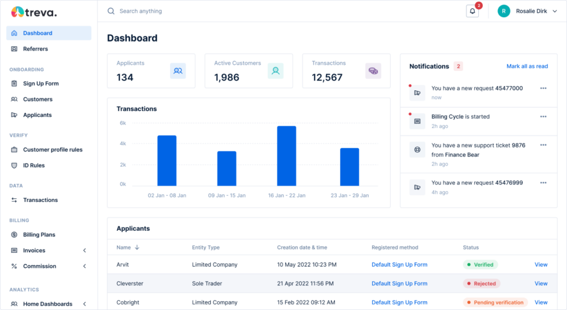Click the Active Customers card user icon
567x310 pixels.
[275, 71]
